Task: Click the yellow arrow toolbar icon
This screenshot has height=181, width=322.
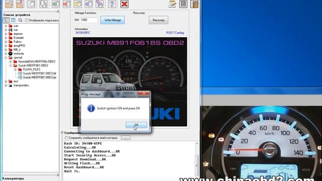Action: point(77,4)
